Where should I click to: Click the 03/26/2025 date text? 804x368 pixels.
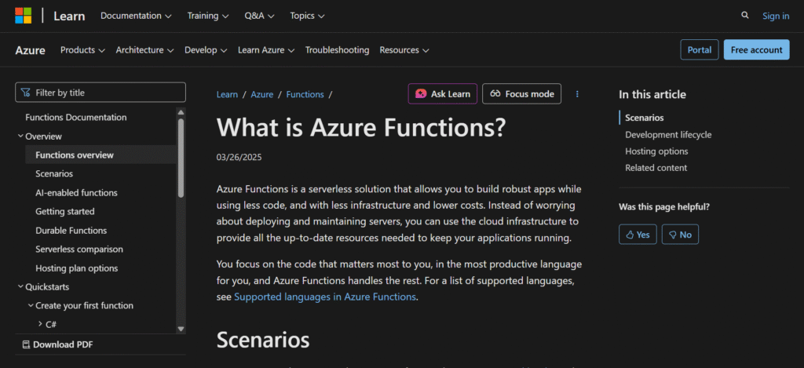(239, 157)
